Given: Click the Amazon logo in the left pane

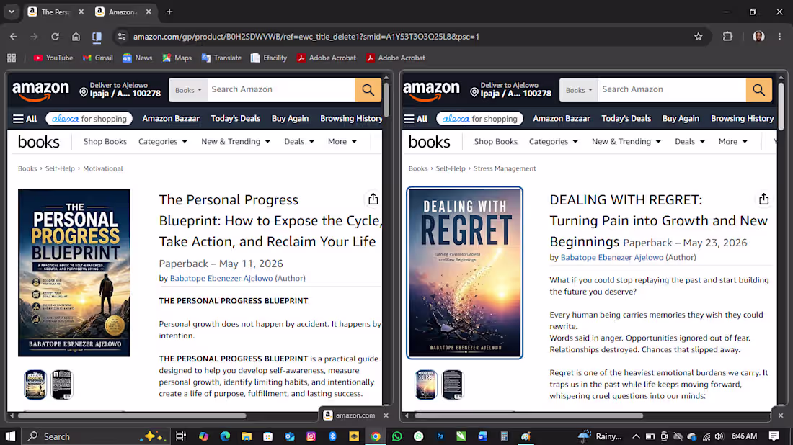Looking at the screenshot, I should click(40, 91).
